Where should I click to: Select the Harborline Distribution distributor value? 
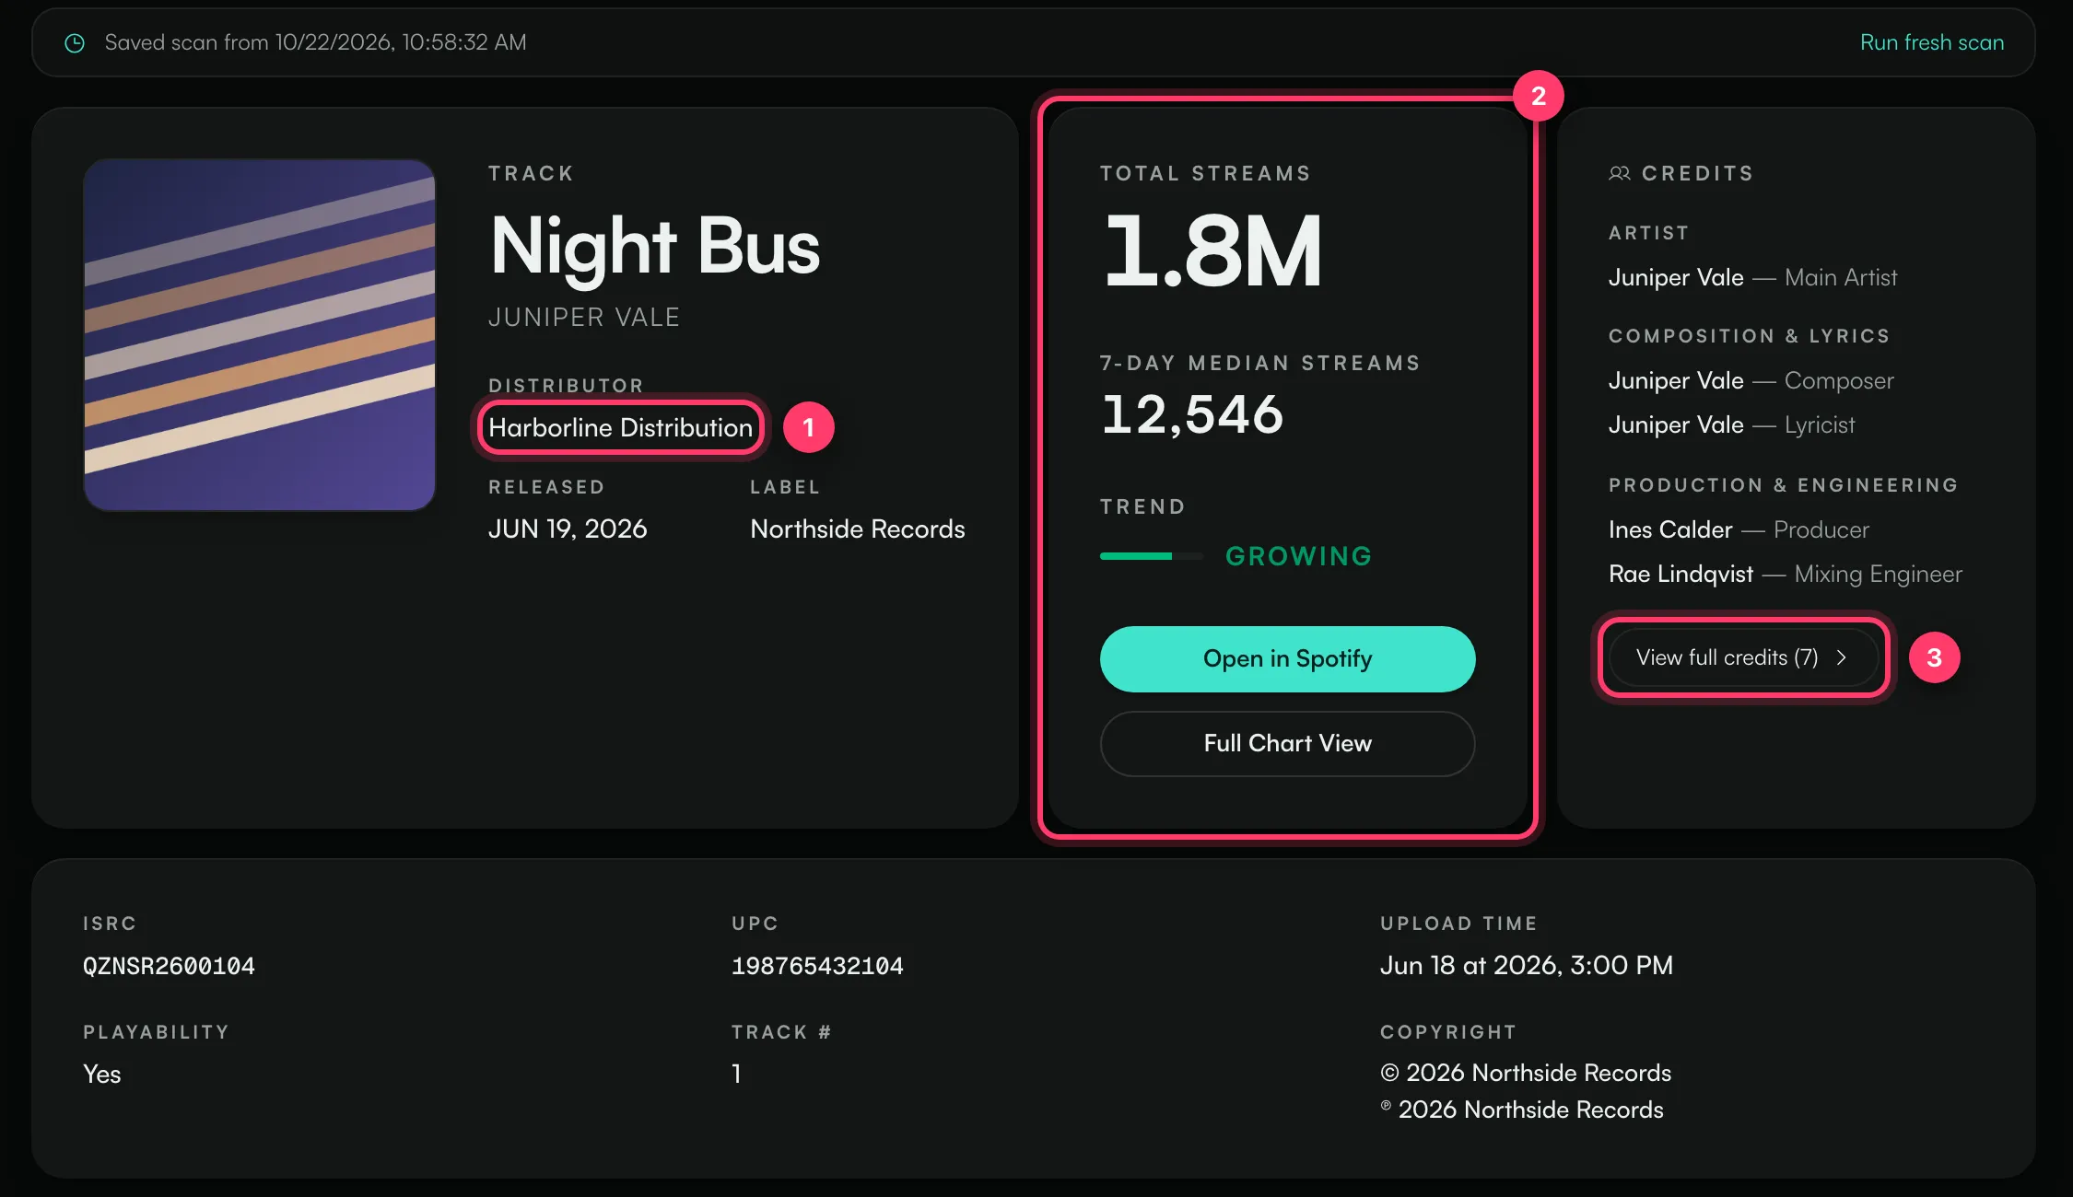[x=620, y=427]
